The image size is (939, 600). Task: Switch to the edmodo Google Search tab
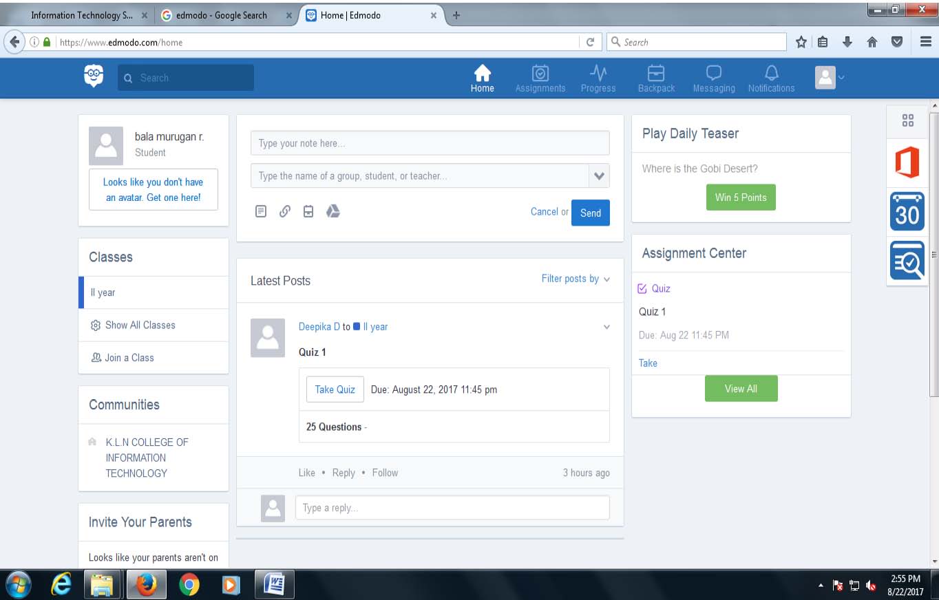pyautogui.click(x=224, y=15)
